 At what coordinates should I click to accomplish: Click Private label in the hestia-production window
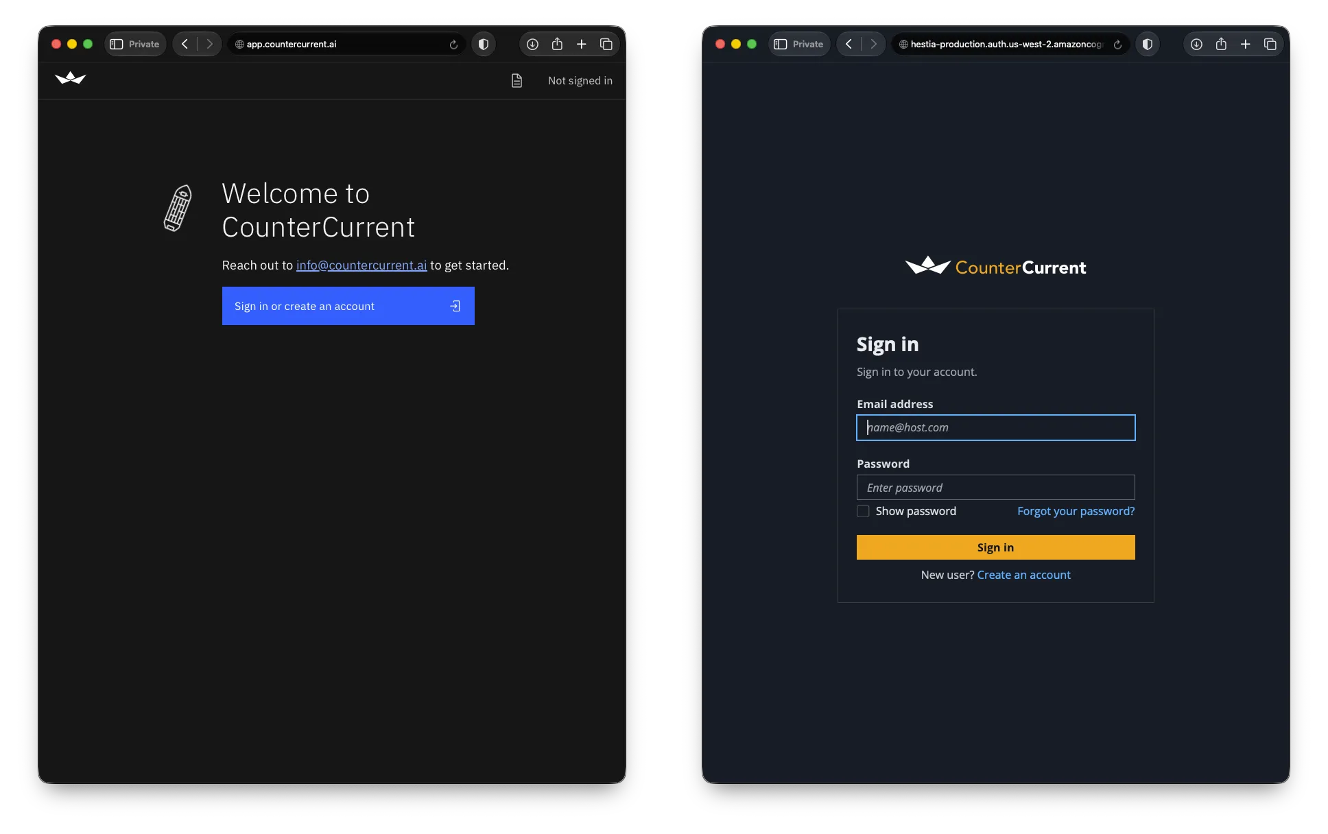point(808,44)
